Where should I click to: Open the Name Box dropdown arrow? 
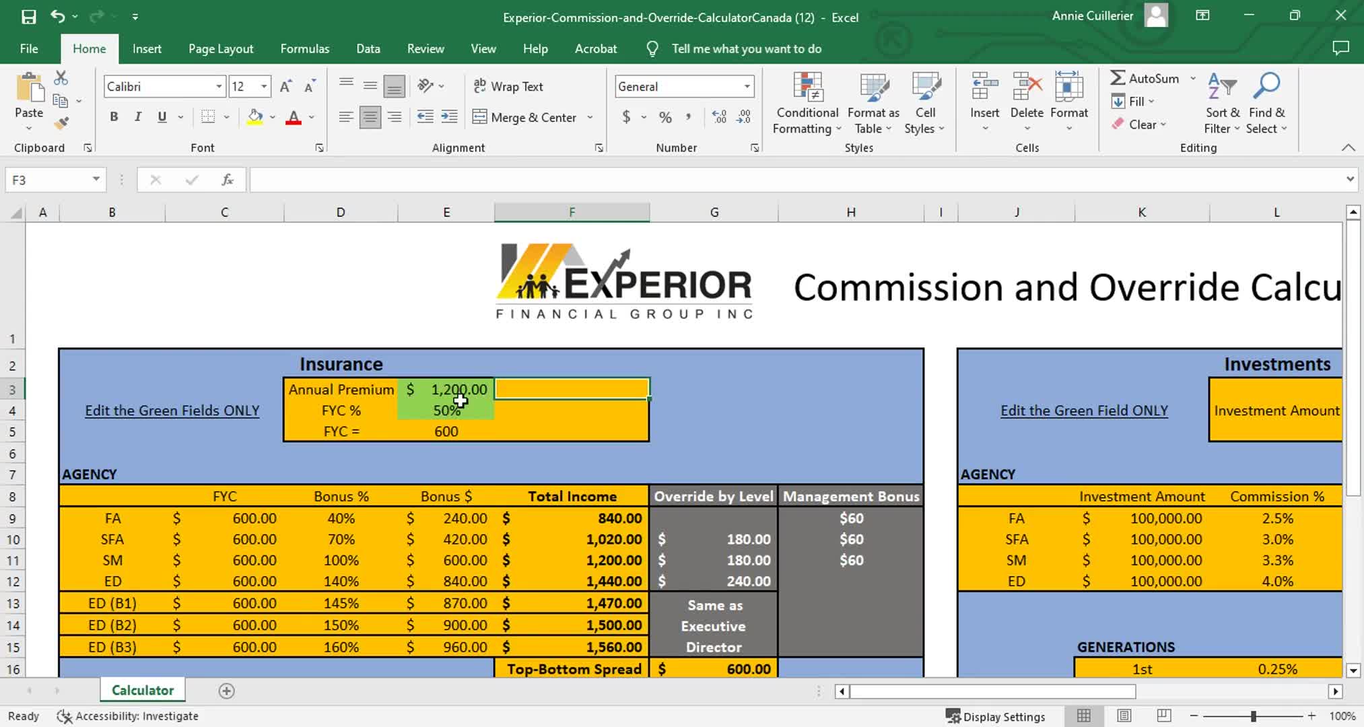pos(96,179)
